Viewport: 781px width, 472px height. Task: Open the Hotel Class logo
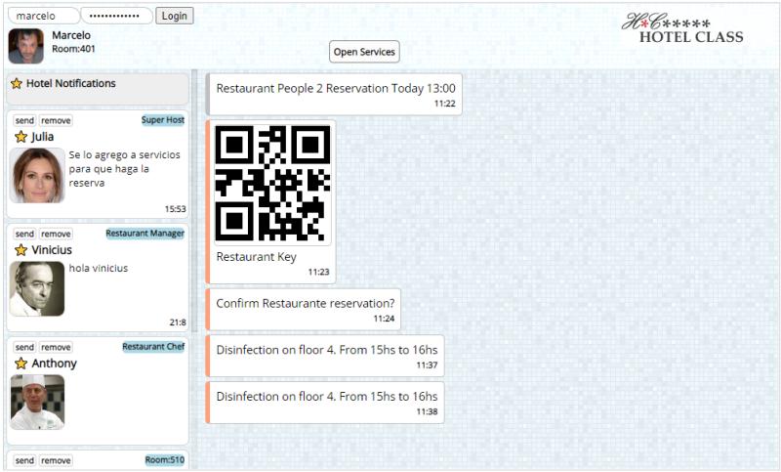coord(682,28)
